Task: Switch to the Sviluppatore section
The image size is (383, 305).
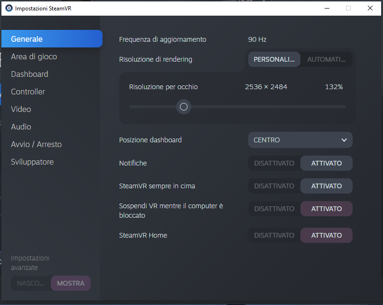Action: [32, 162]
